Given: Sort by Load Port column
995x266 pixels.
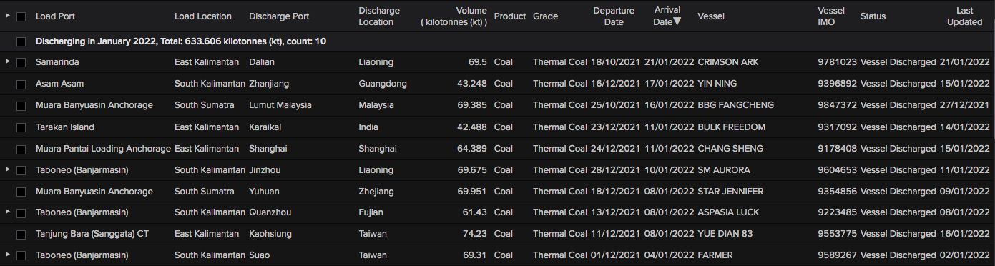Looking at the screenshot, I should [55, 16].
